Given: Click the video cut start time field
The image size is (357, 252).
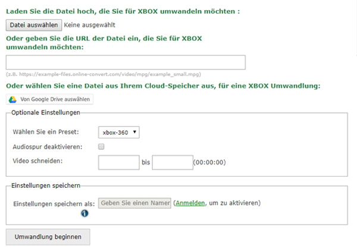Looking at the screenshot, I should 119,162.
